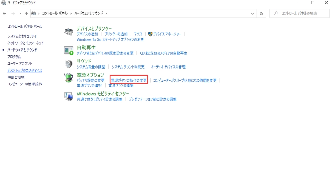
Task: Open 時計と地域 in sidebar
Action: tap(16, 77)
